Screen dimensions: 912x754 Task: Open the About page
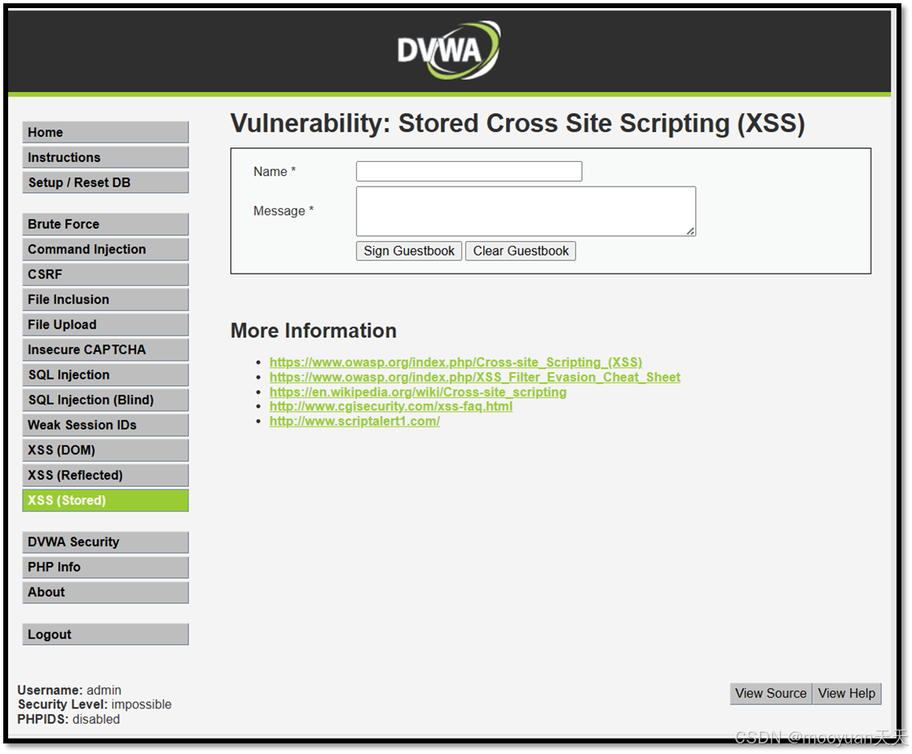[105, 592]
